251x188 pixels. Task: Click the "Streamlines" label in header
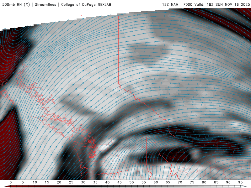click(x=45, y=4)
